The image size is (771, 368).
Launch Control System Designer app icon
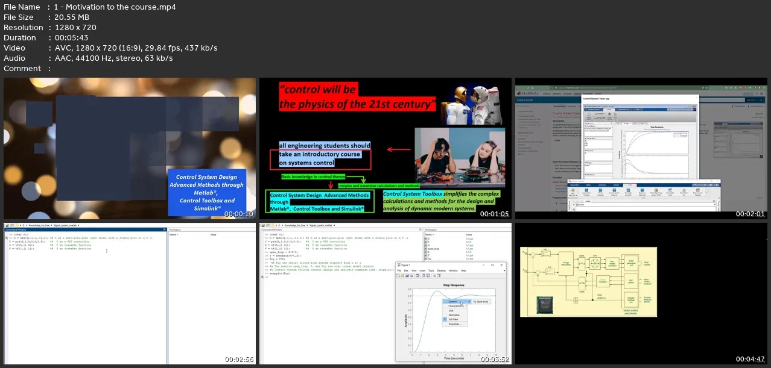point(614,192)
